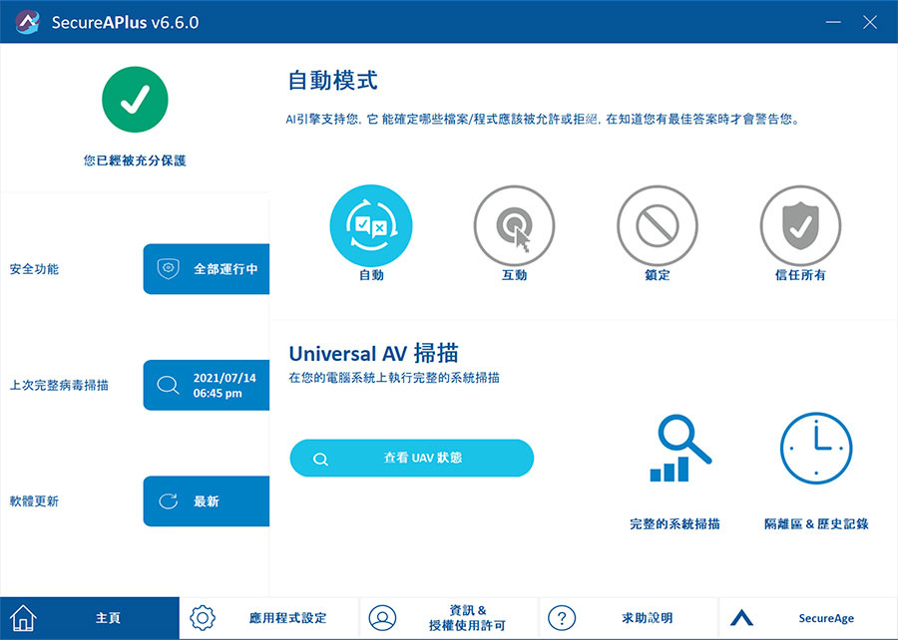Click the 上次完整病毒掃描 label
Viewport: 898px width, 640px height.
tap(59, 385)
